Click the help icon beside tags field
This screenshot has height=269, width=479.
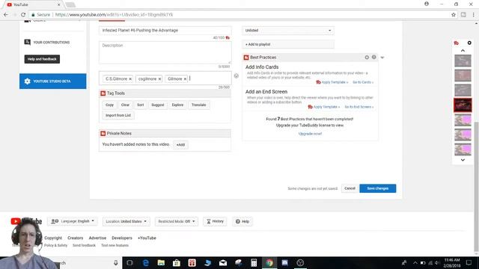pos(237,75)
